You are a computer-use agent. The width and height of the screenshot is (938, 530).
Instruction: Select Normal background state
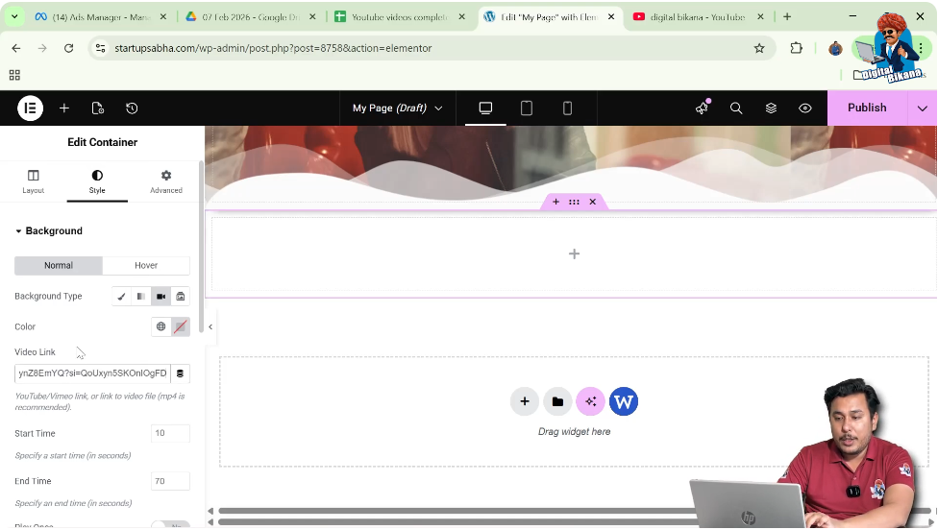pos(59,265)
